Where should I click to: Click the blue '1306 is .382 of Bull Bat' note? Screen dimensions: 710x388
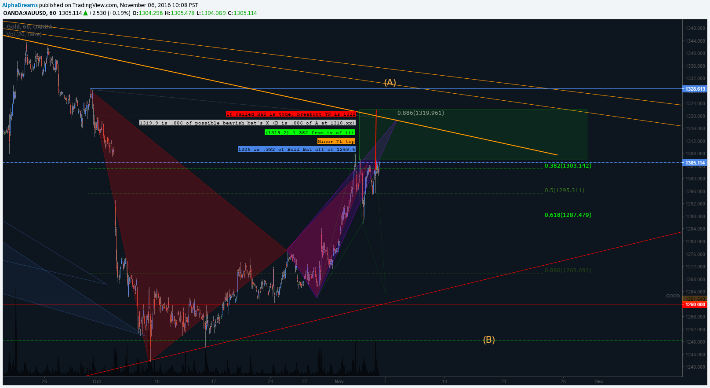coord(296,149)
